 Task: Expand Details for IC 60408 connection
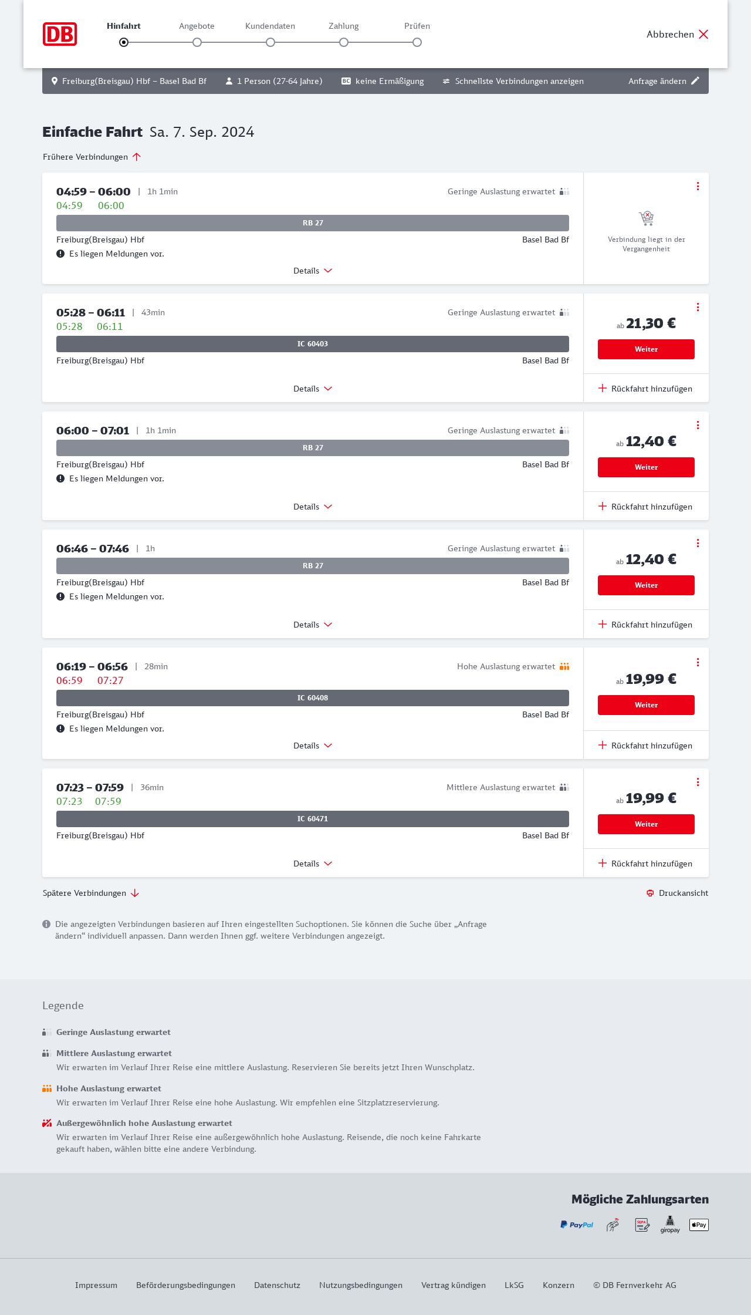click(313, 746)
